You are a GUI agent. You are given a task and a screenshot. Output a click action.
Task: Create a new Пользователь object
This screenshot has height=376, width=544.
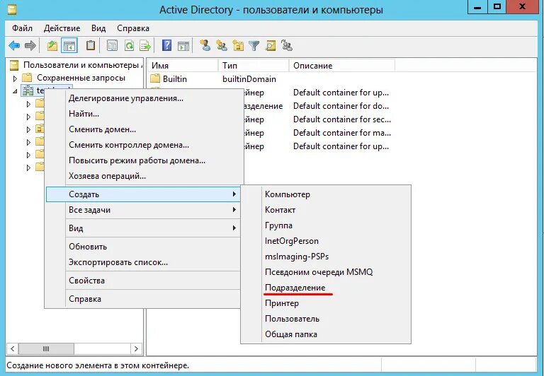pos(326,319)
